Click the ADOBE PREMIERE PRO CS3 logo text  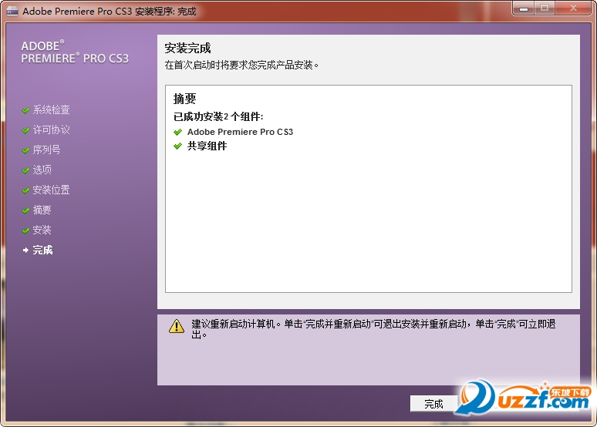point(75,52)
